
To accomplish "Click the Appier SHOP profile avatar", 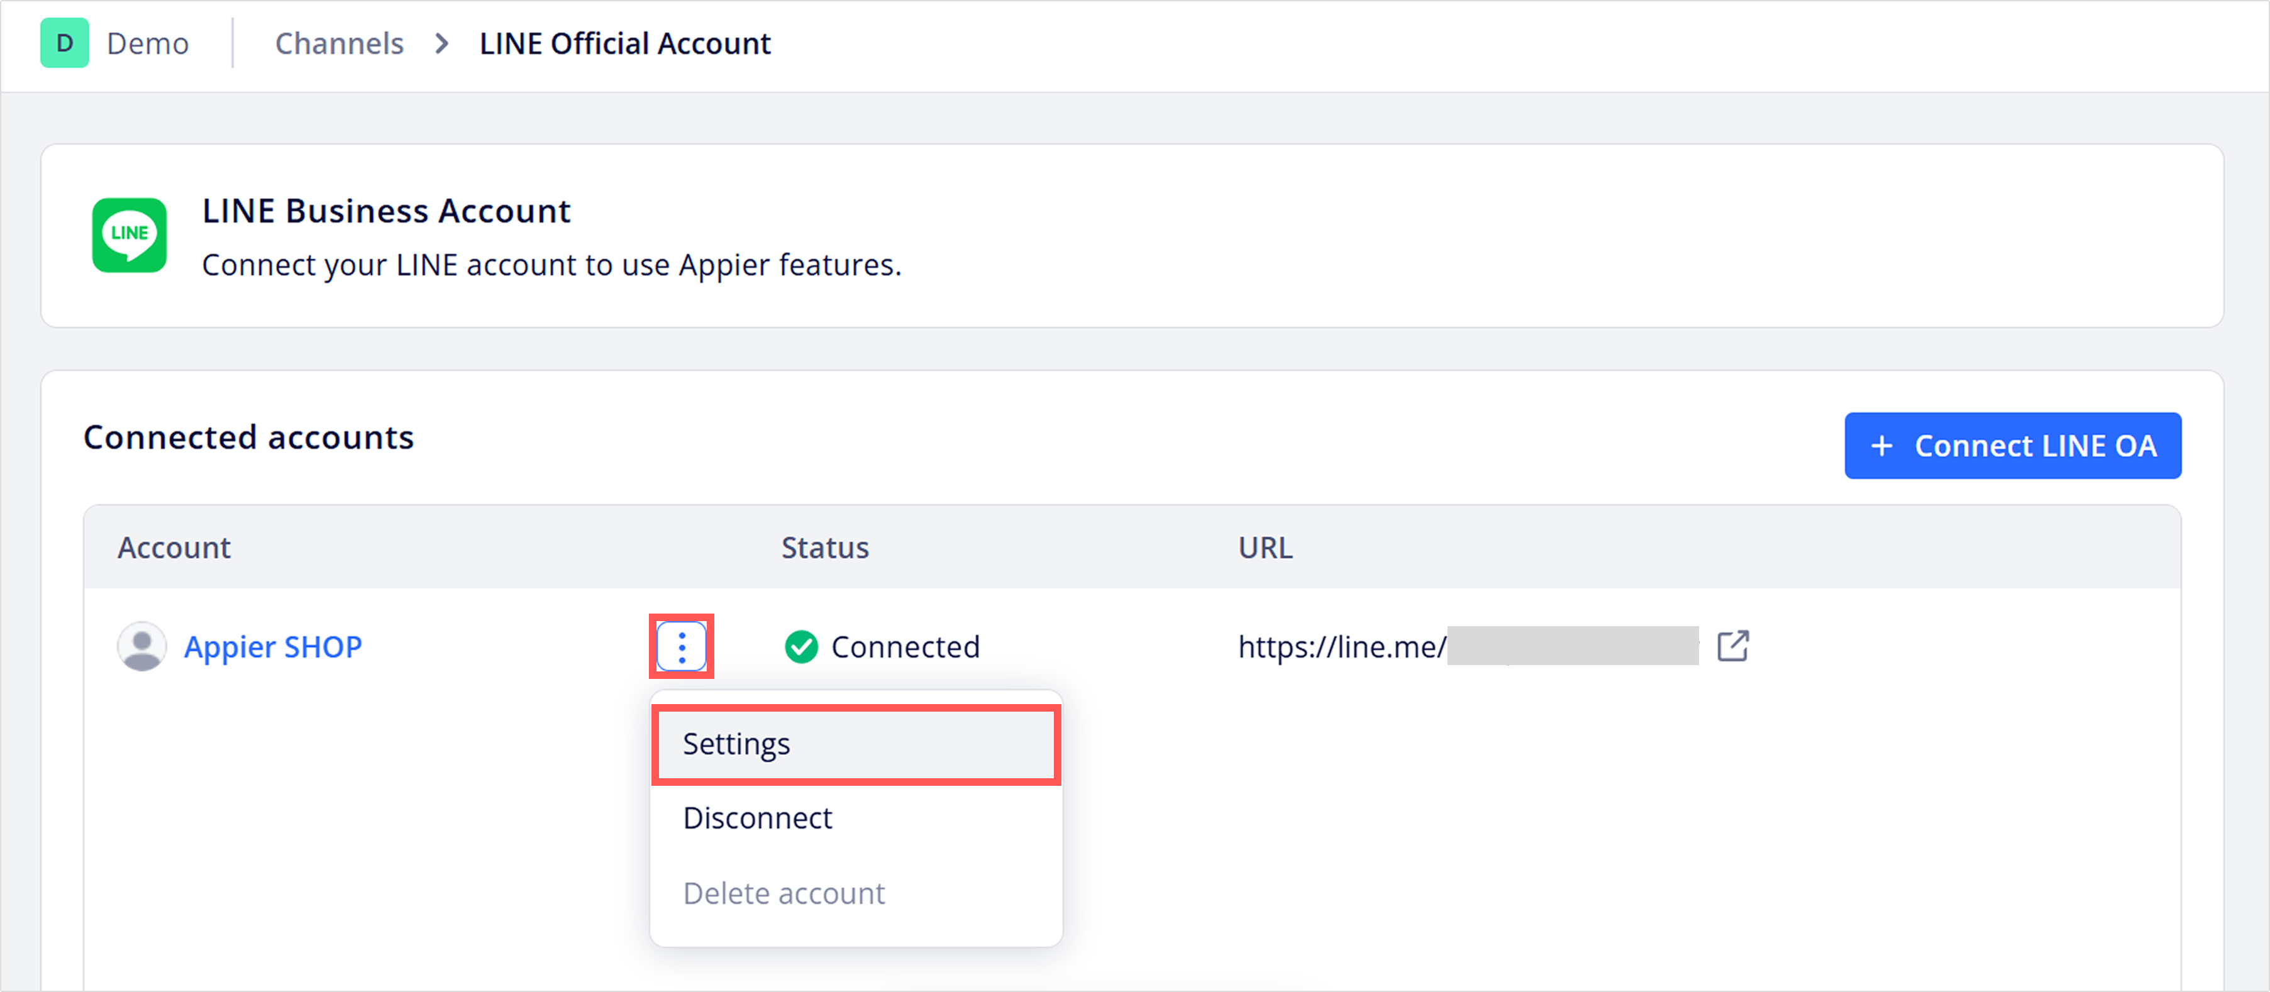I will [x=142, y=647].
